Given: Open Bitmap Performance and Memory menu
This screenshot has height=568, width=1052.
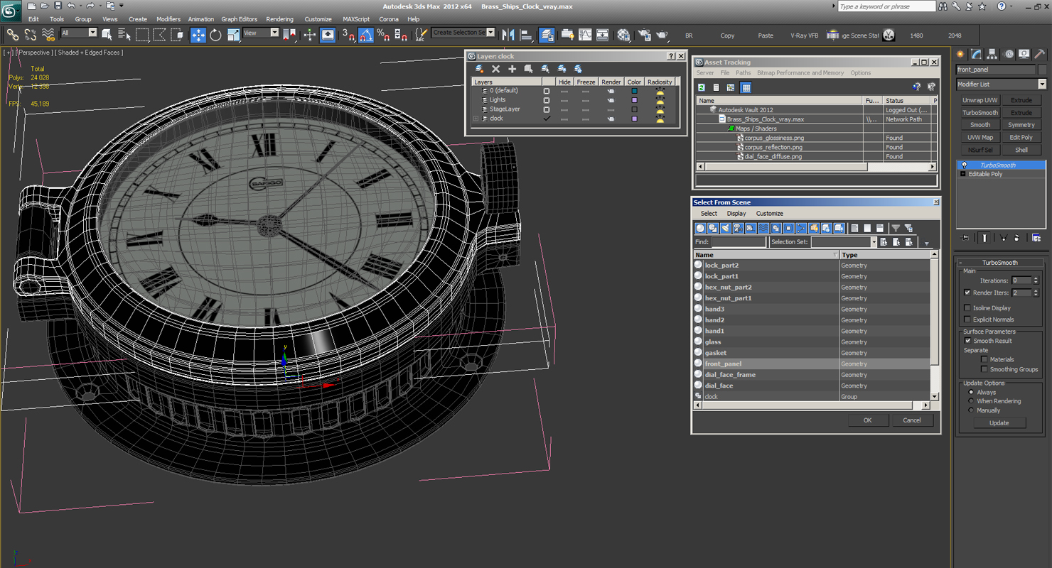Looking at the screenshot, I should (x=800, y=73).
